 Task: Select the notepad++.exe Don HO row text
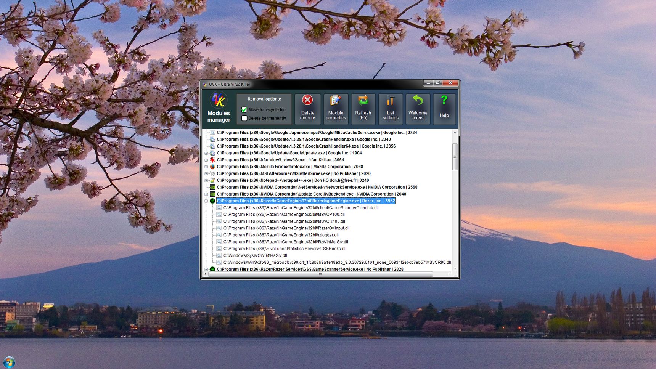pyautogui.click(x=293, y=181)
